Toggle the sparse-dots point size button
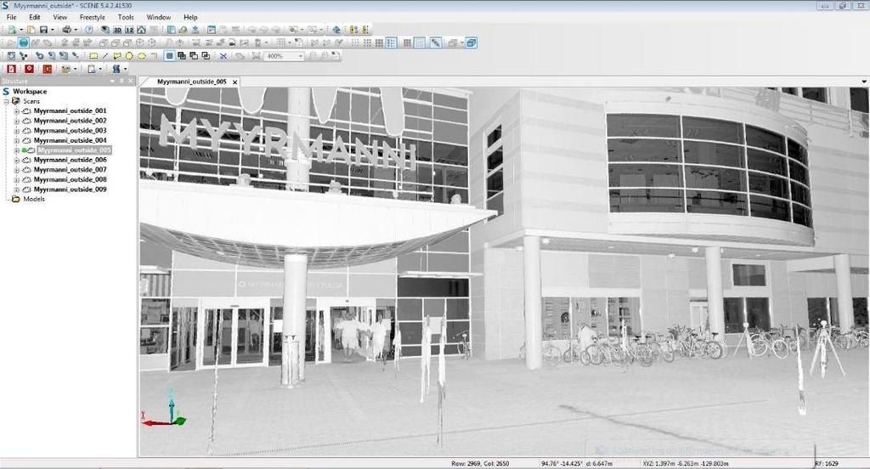Screen dimensions: 870x469 (x=356, y=42)
